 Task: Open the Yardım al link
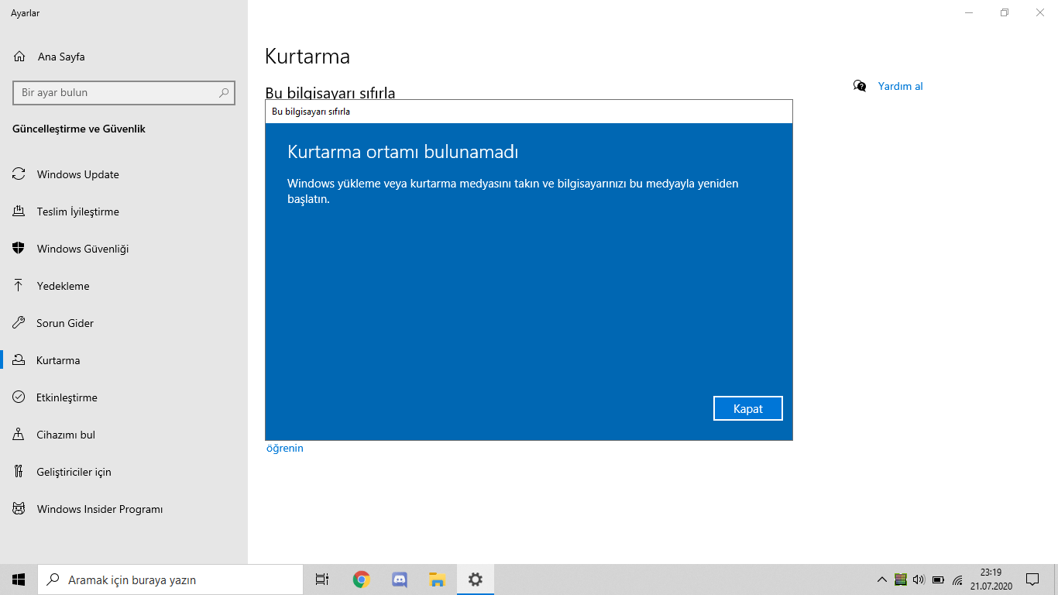pos(900,86)
